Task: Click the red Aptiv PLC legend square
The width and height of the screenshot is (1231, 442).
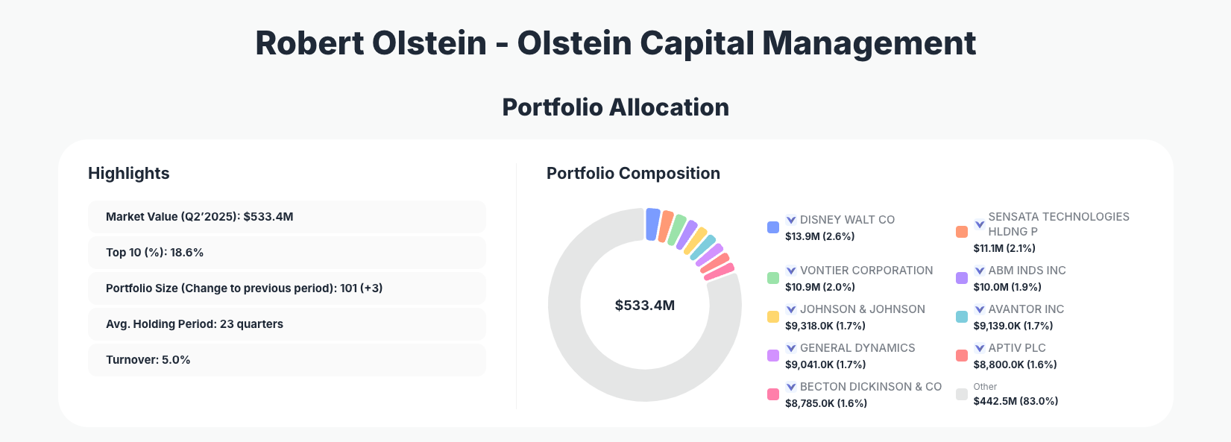Action: click(961, 356)
